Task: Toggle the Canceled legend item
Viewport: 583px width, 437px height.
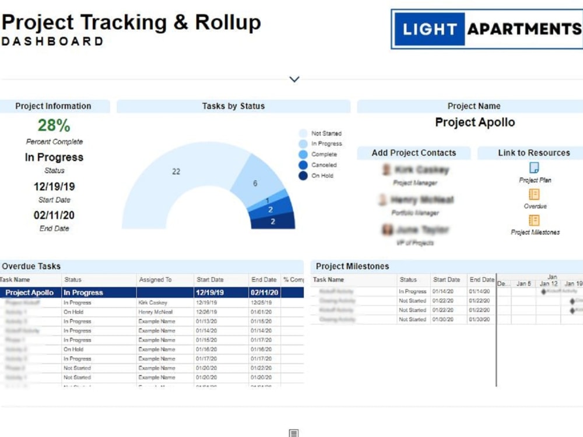Action: coord(319,164)
